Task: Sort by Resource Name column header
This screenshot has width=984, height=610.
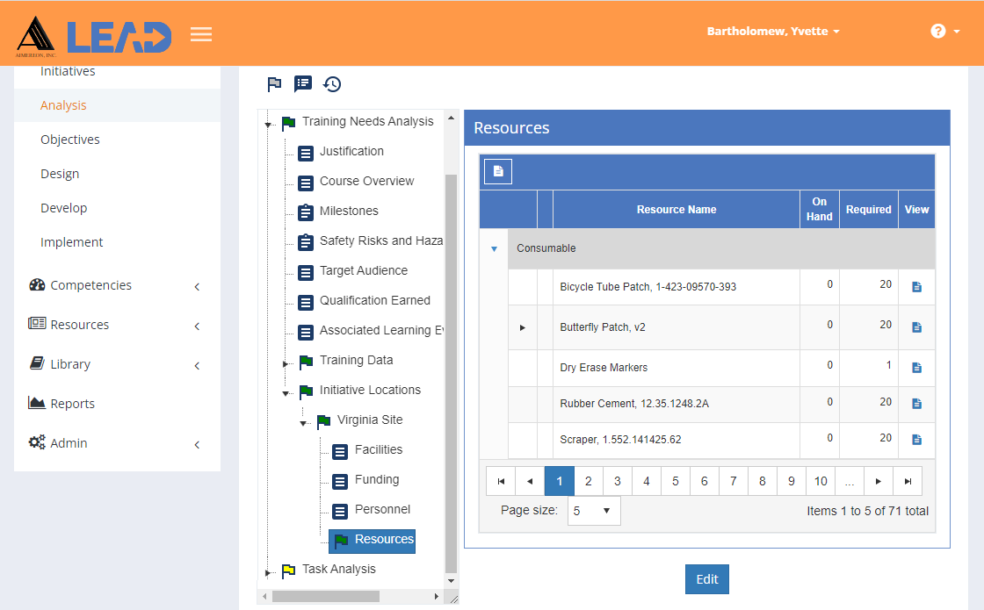Action: tap(676, 210)
